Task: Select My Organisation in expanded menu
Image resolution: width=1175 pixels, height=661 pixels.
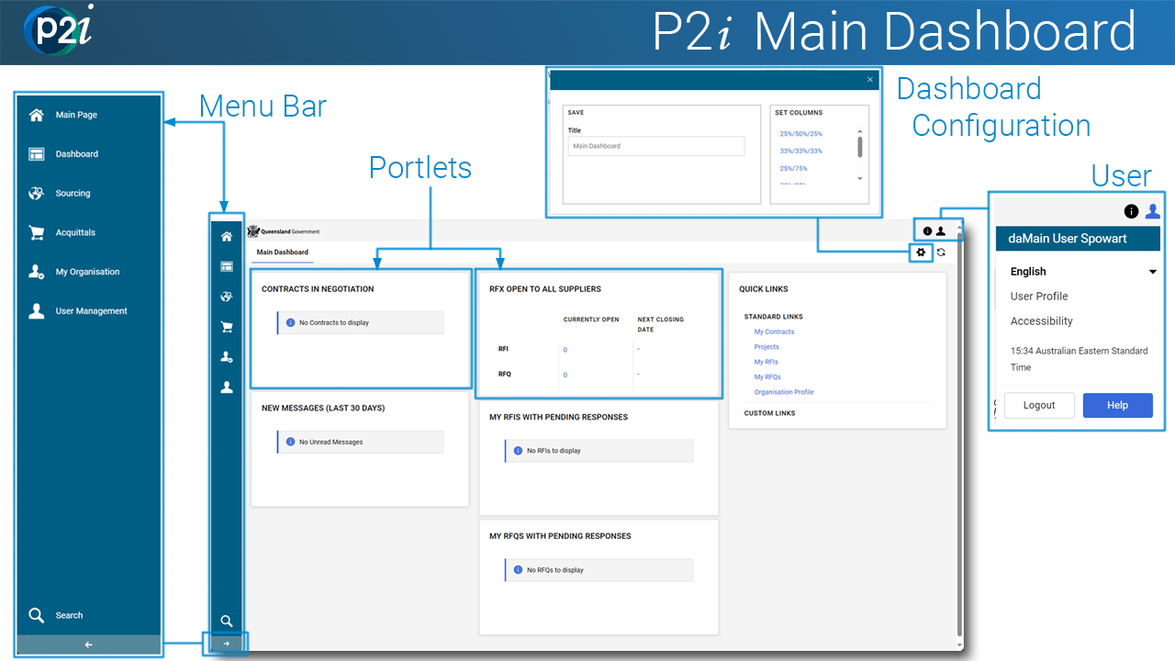Action: [x=89, y=272]
